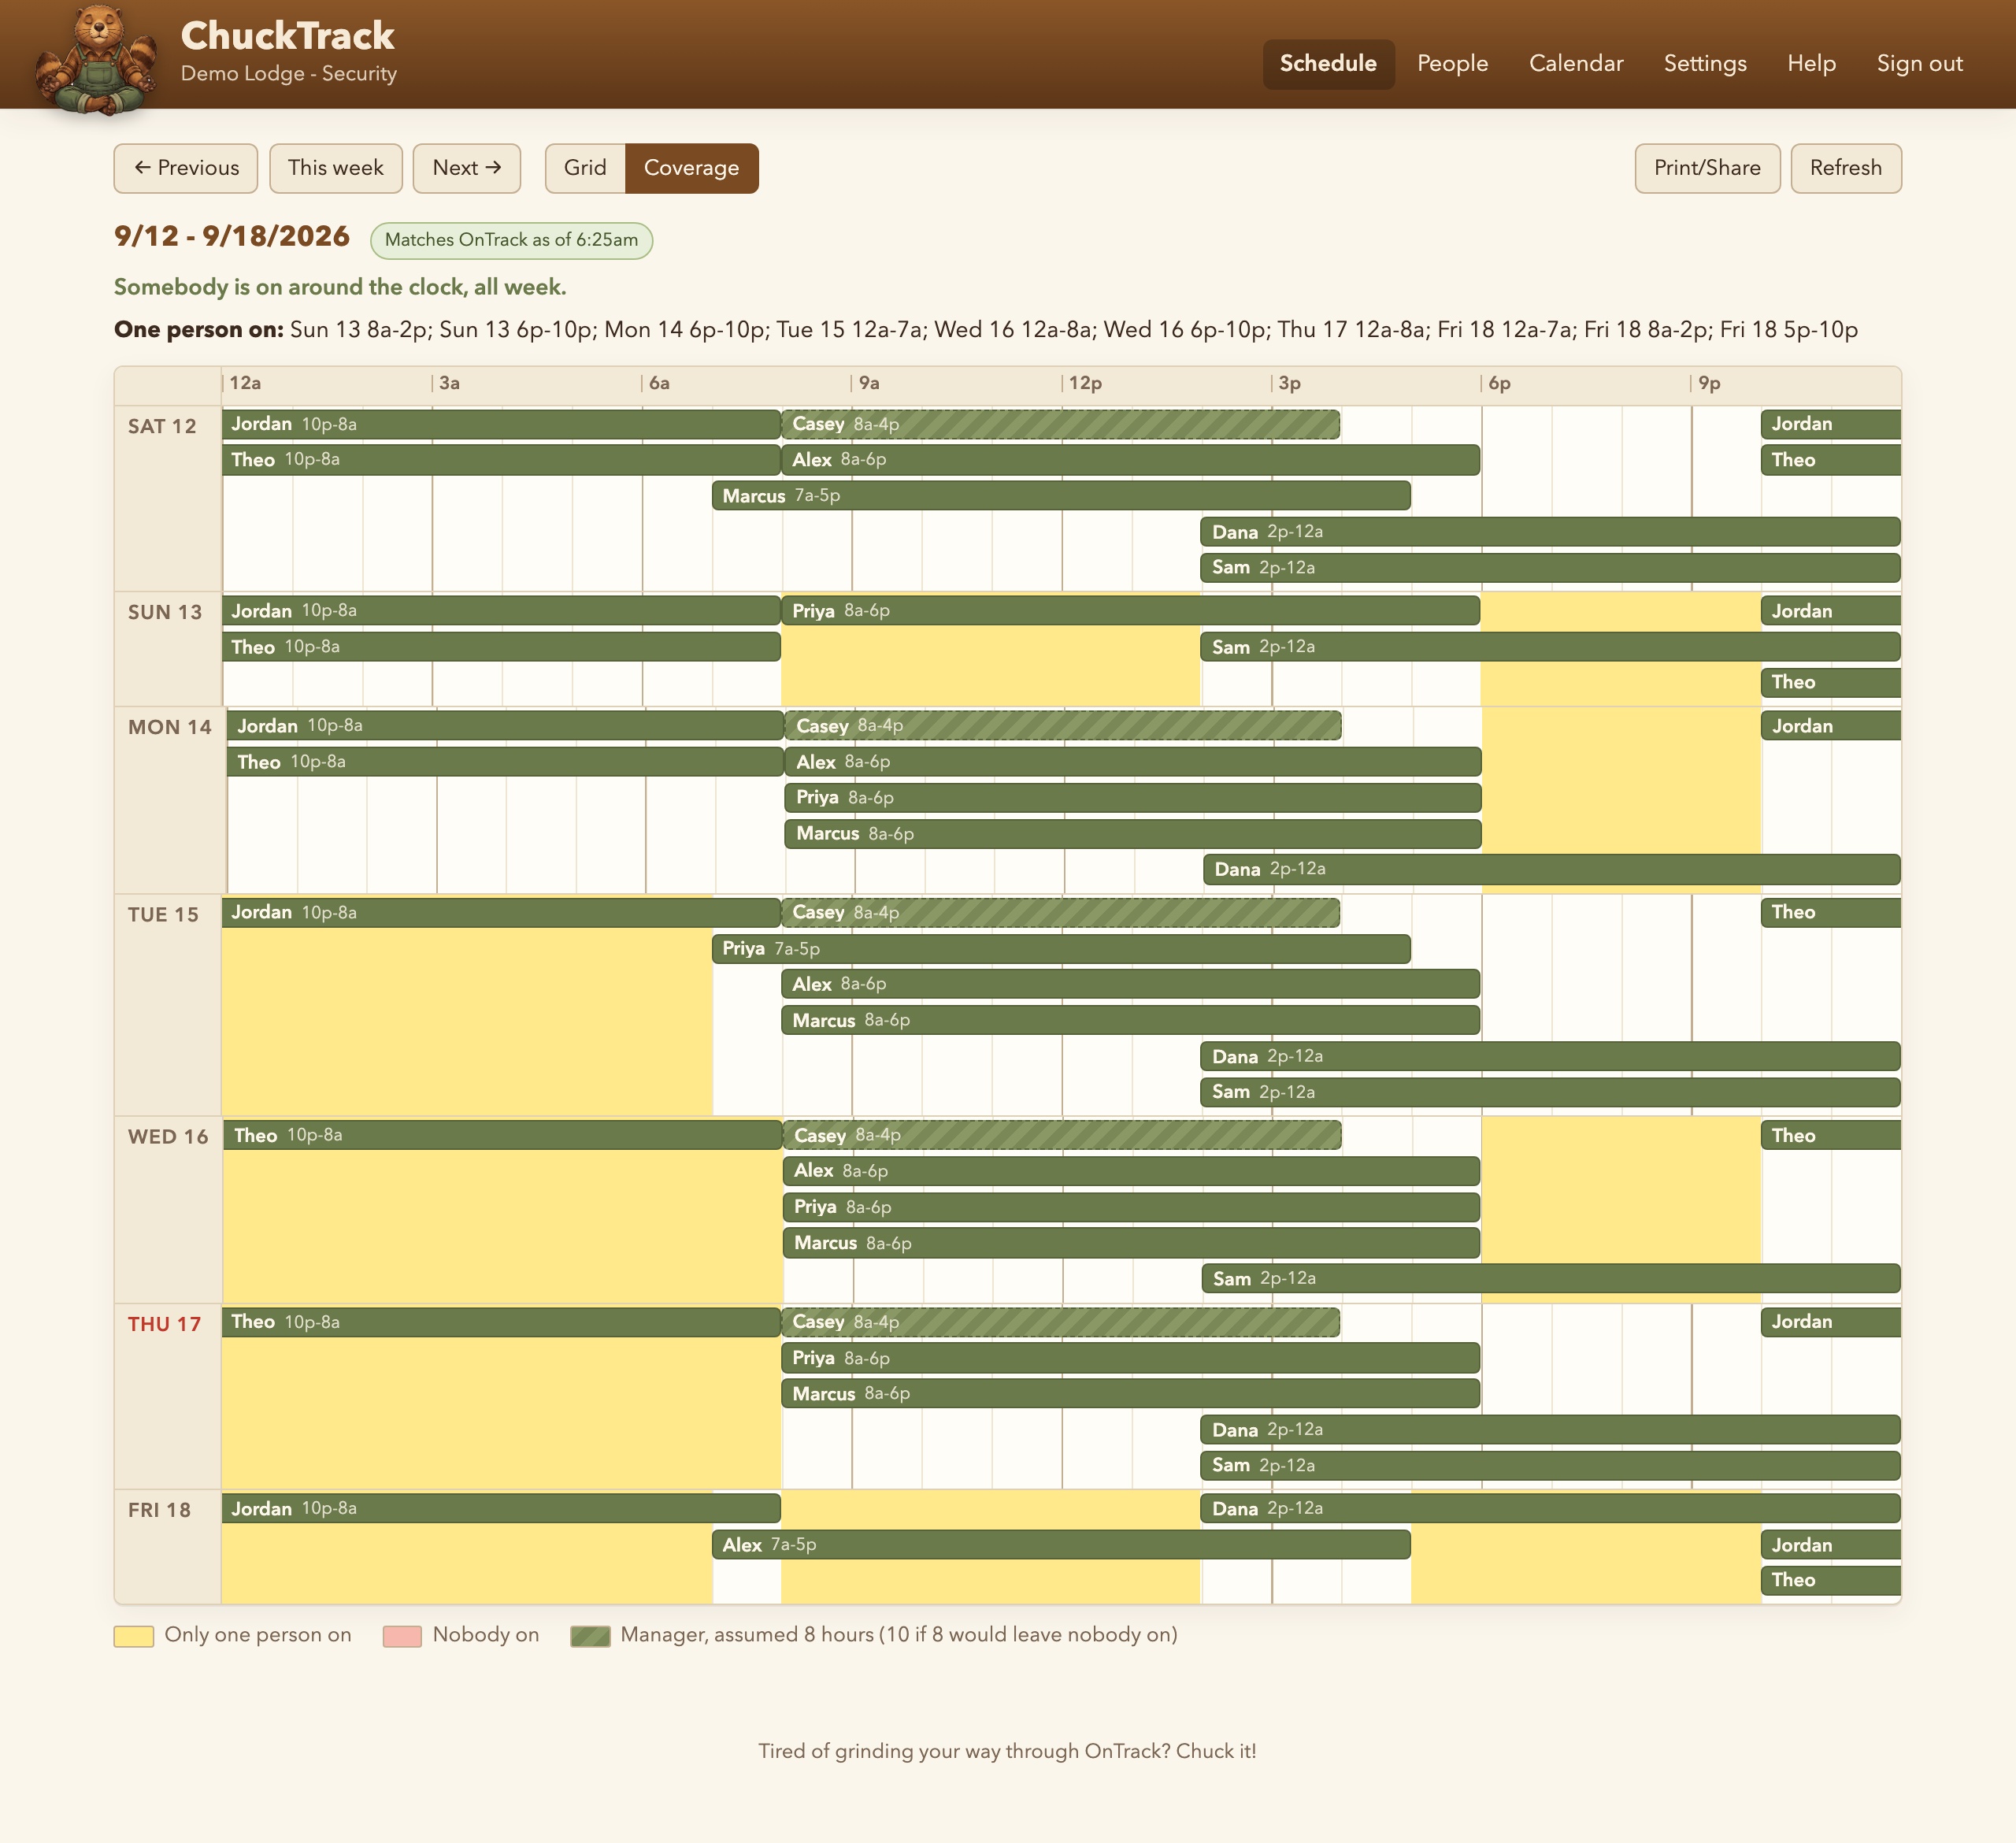Viewport: 2016px width, 1843px height.
Task: Select Priya's 7a-5p shift on TUE 15
Action: 1061,949
